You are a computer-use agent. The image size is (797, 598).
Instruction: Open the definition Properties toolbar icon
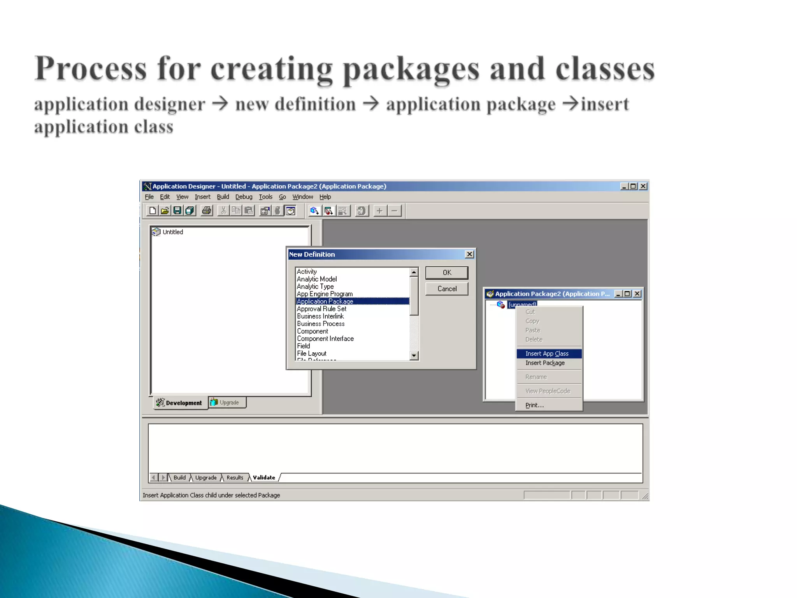[x=265, y=211]
